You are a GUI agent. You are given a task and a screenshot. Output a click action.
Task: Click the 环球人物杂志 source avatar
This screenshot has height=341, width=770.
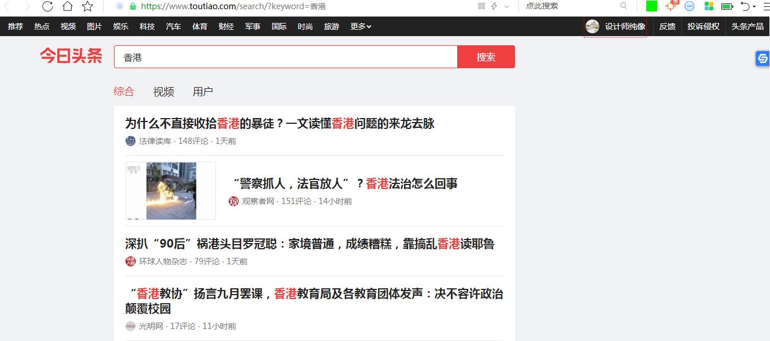[131, 261]
